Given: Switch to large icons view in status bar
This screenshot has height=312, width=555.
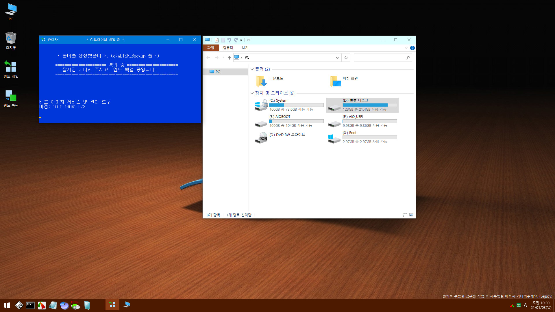Looking at the screenshot, I should pos(411,215).
